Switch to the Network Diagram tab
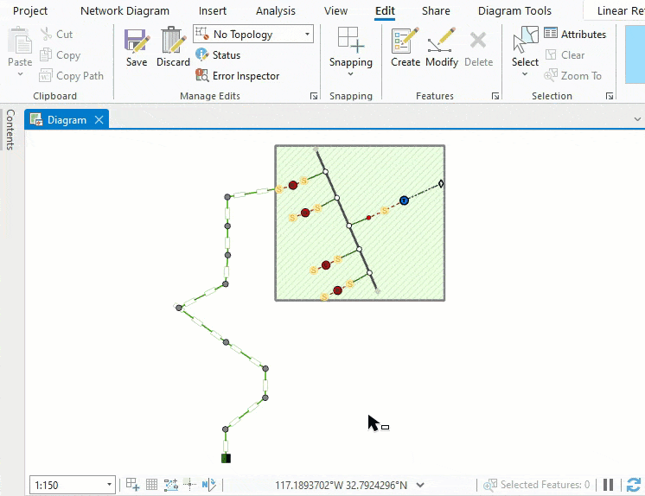This screenshot has height=496, width=645. pyautogui.click(x=125, y=10)
